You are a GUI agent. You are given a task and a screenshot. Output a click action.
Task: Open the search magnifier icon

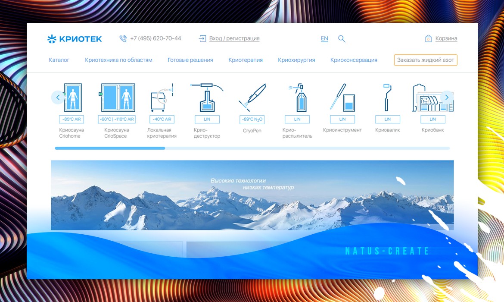pyautogui.click(x=342, y=39)
